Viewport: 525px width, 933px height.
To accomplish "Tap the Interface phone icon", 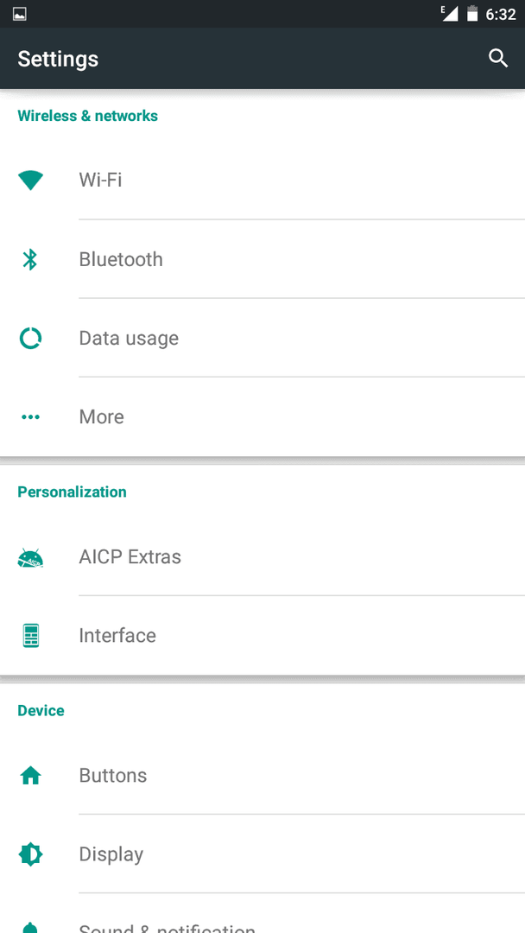I will [x=30, y=636].
